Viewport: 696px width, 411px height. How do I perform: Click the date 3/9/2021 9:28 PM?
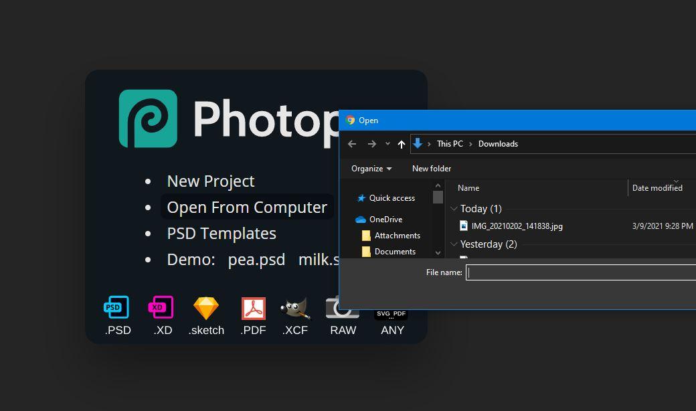click(x=663, y=226)
